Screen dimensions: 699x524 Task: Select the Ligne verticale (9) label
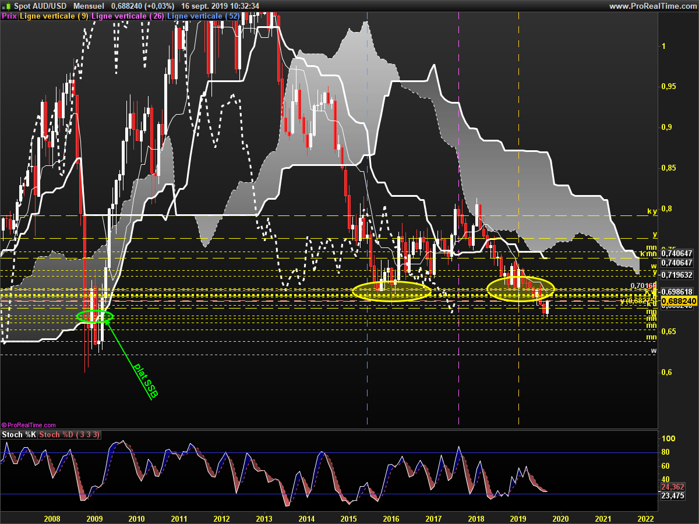54,16
